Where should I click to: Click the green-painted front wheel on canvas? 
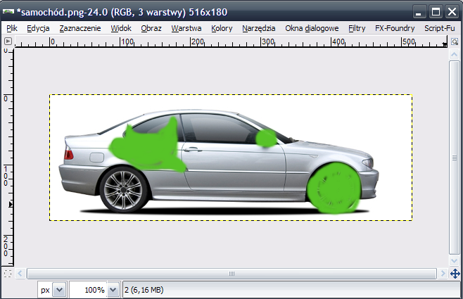coord(334,188)
